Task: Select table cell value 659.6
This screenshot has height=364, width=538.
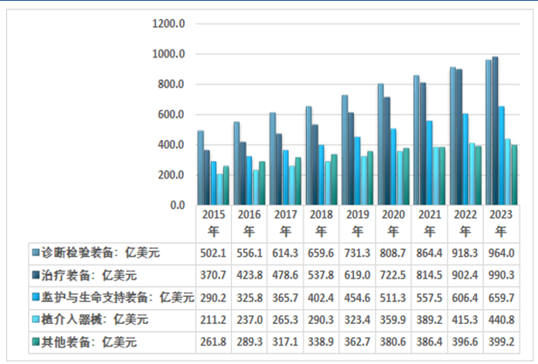Action: pos(321,253)
